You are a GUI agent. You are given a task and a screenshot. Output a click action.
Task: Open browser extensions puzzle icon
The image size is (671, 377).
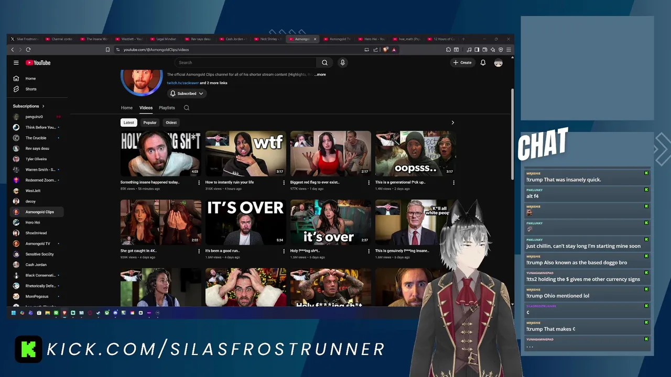448,50
